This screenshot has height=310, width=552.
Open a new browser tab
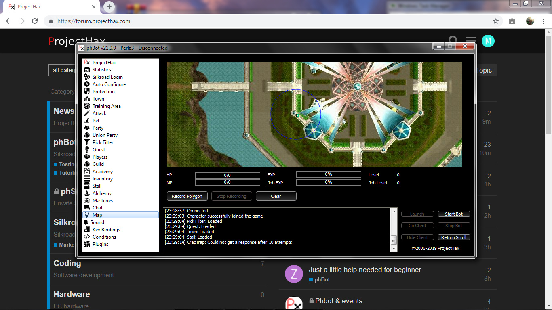109,7
